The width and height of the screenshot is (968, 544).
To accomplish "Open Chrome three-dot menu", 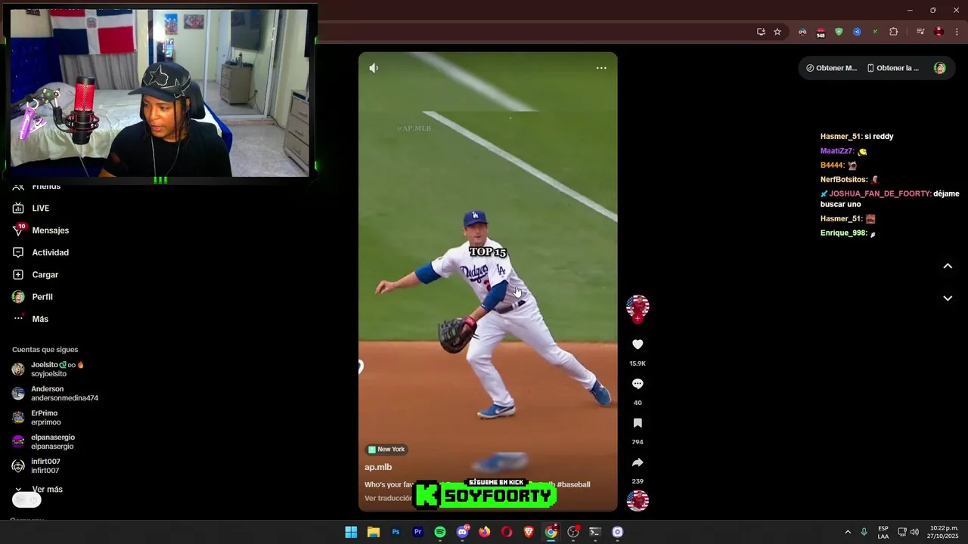I will pos(957,32).
